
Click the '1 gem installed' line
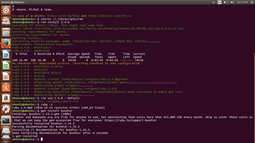coord(25,136)
